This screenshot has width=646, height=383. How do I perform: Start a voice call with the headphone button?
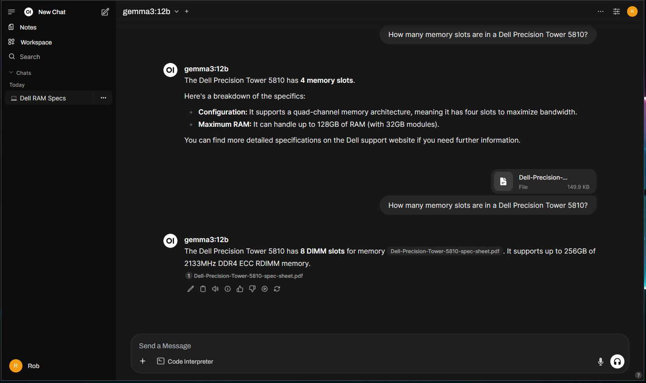click(x=617, y=361)
